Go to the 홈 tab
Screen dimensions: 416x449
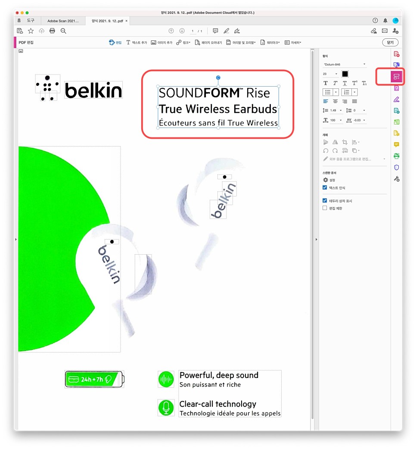(19, 21)
